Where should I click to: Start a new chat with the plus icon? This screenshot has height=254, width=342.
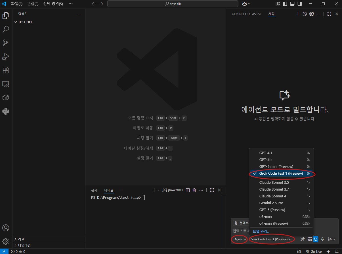[298, 14]
